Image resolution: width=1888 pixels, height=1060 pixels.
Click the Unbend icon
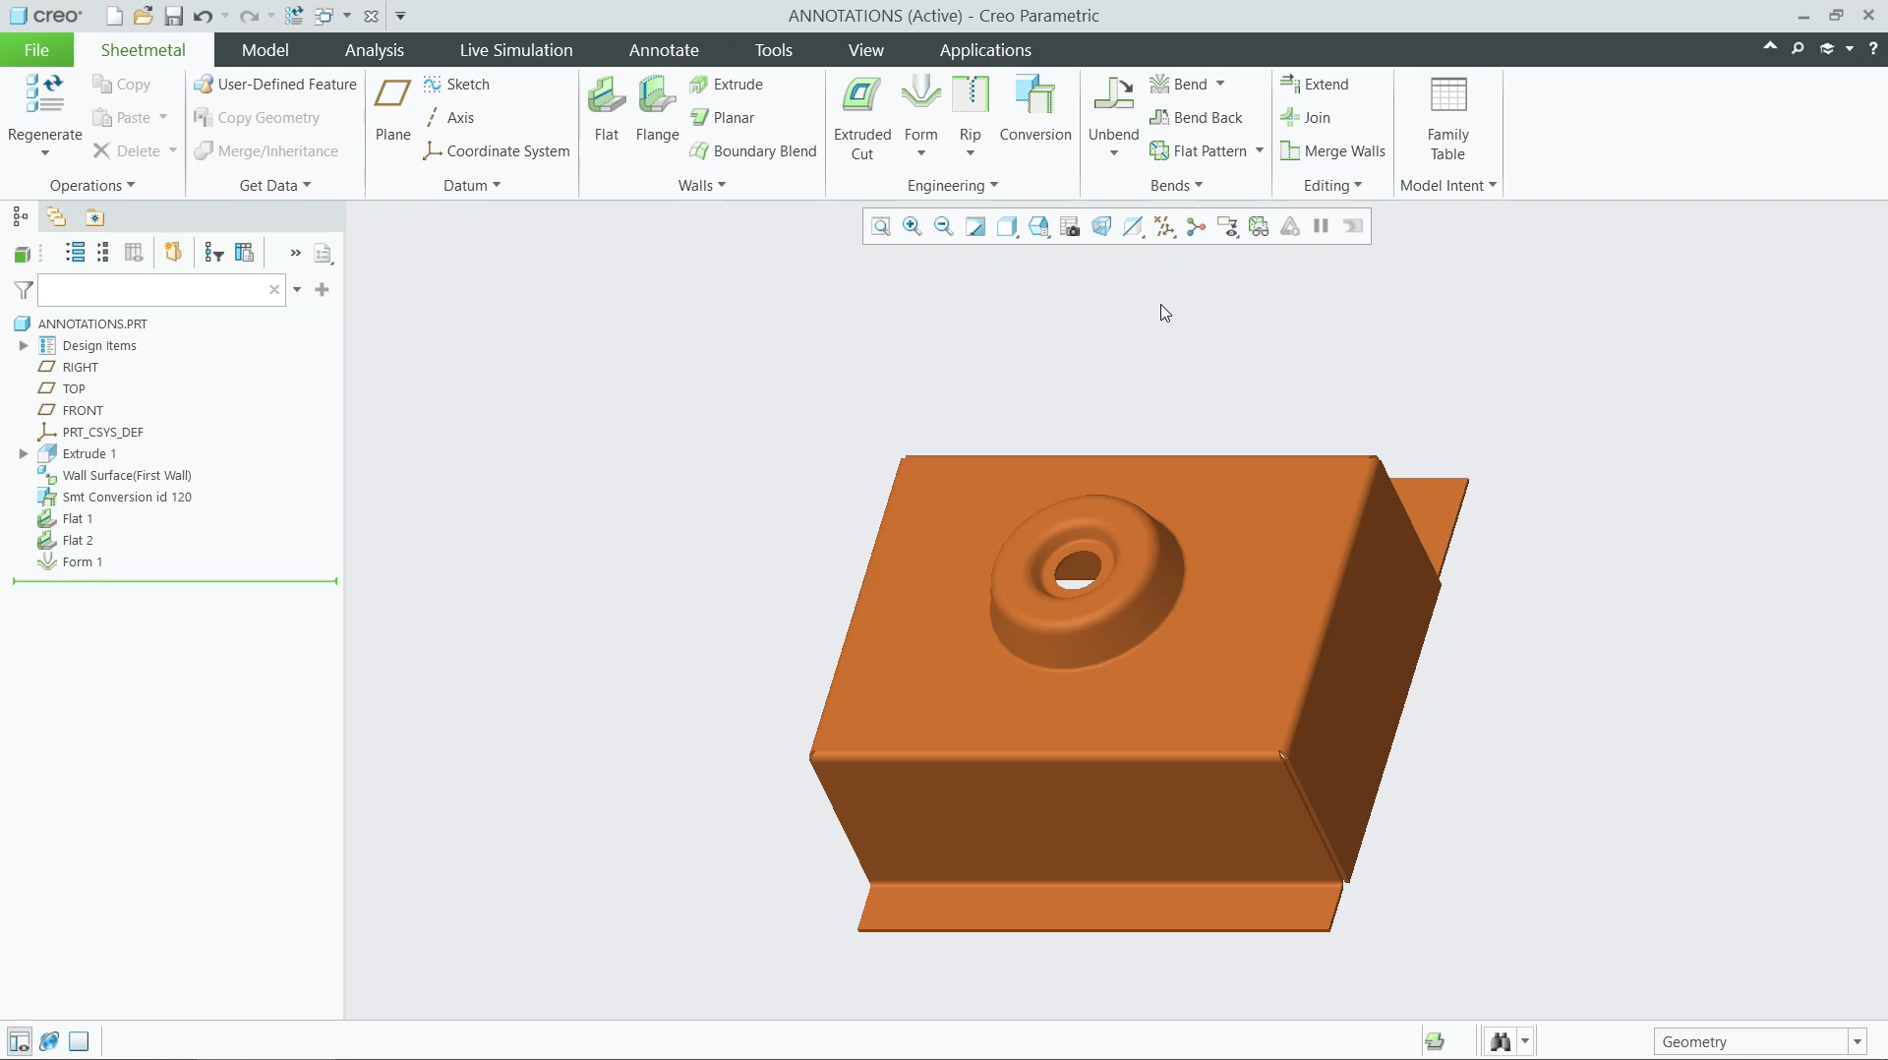(1114, 94)
